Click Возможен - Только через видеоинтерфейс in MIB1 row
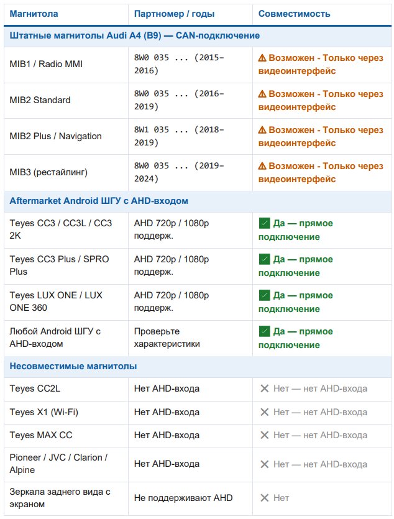Image resolution: width=394 pixels, height=519 pixels. tap(321, 65)
